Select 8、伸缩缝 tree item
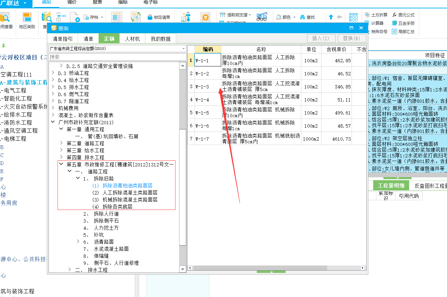This screenshot has height=297, width=447. pos(96,256)
